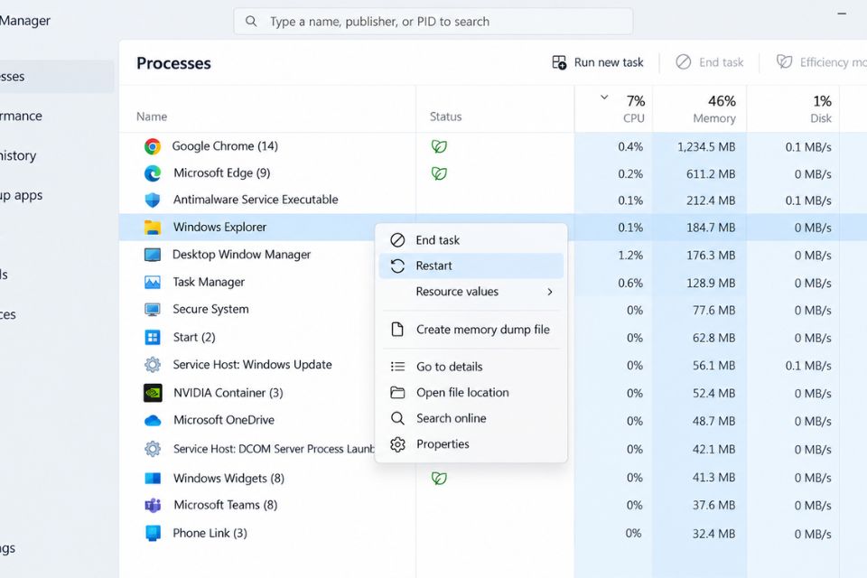This screenshot has height=578, width=867.
Task: Click the sort chevron above the CPU column
Action: pyautogui.click(x=604, y=98)
